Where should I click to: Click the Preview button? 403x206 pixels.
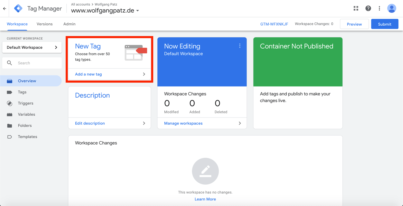[x=354, y=24]
